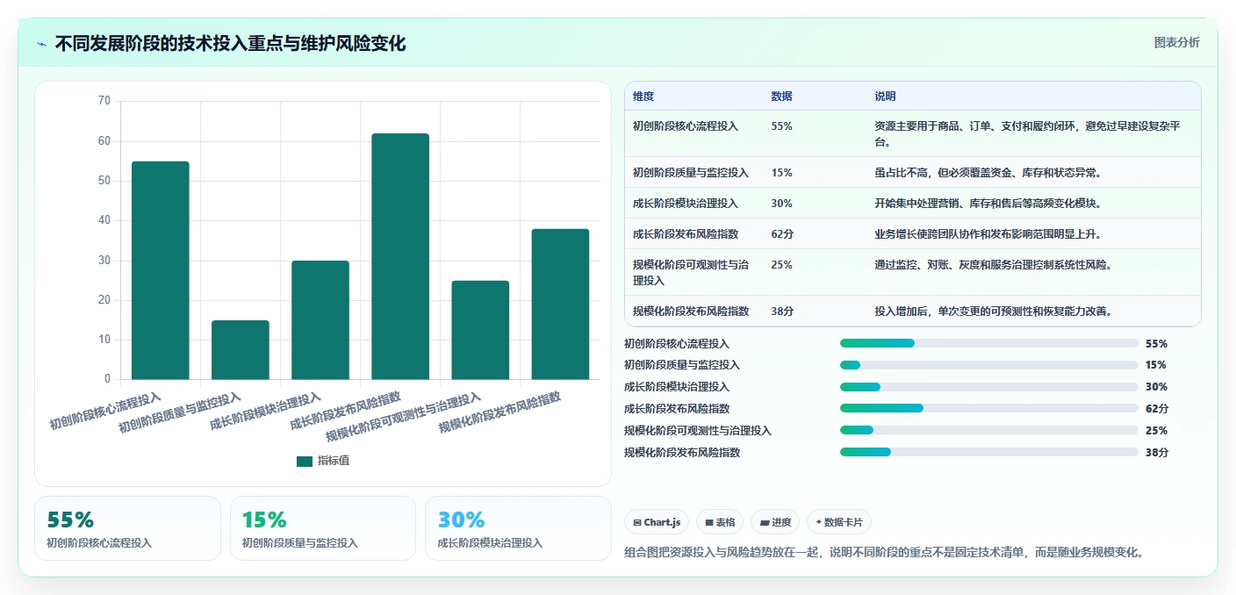1236x595 pixels.
Task: Click x-axis label 成长阶段发布风险指数
Action: [344, 412]
